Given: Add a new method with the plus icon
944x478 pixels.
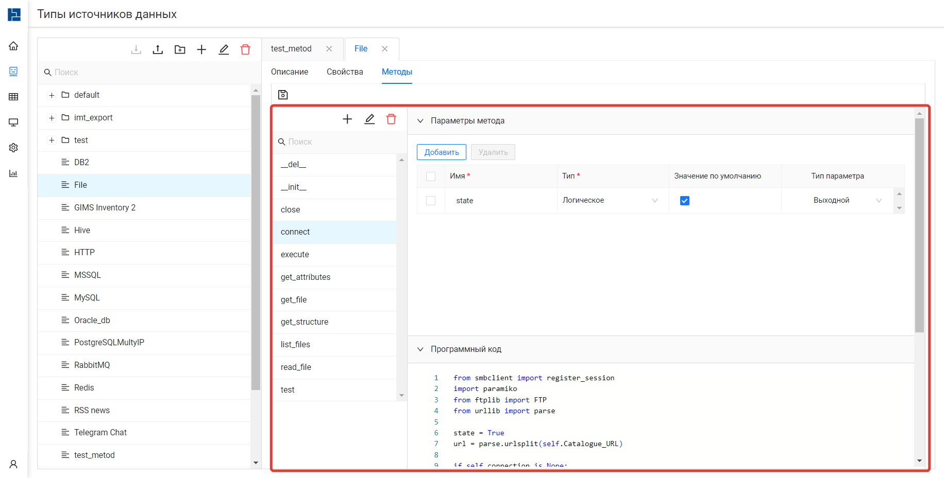Looking at the screenshot, I should click(x=347, y=119).
